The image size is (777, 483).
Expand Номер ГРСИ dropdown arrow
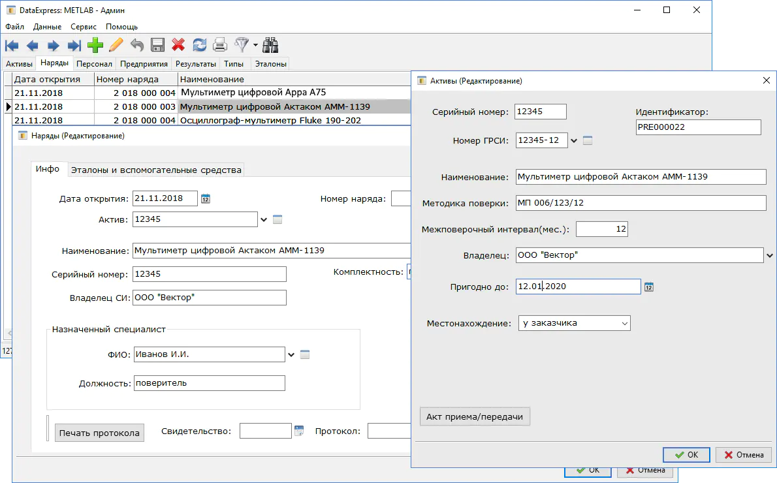pos(574,141)
